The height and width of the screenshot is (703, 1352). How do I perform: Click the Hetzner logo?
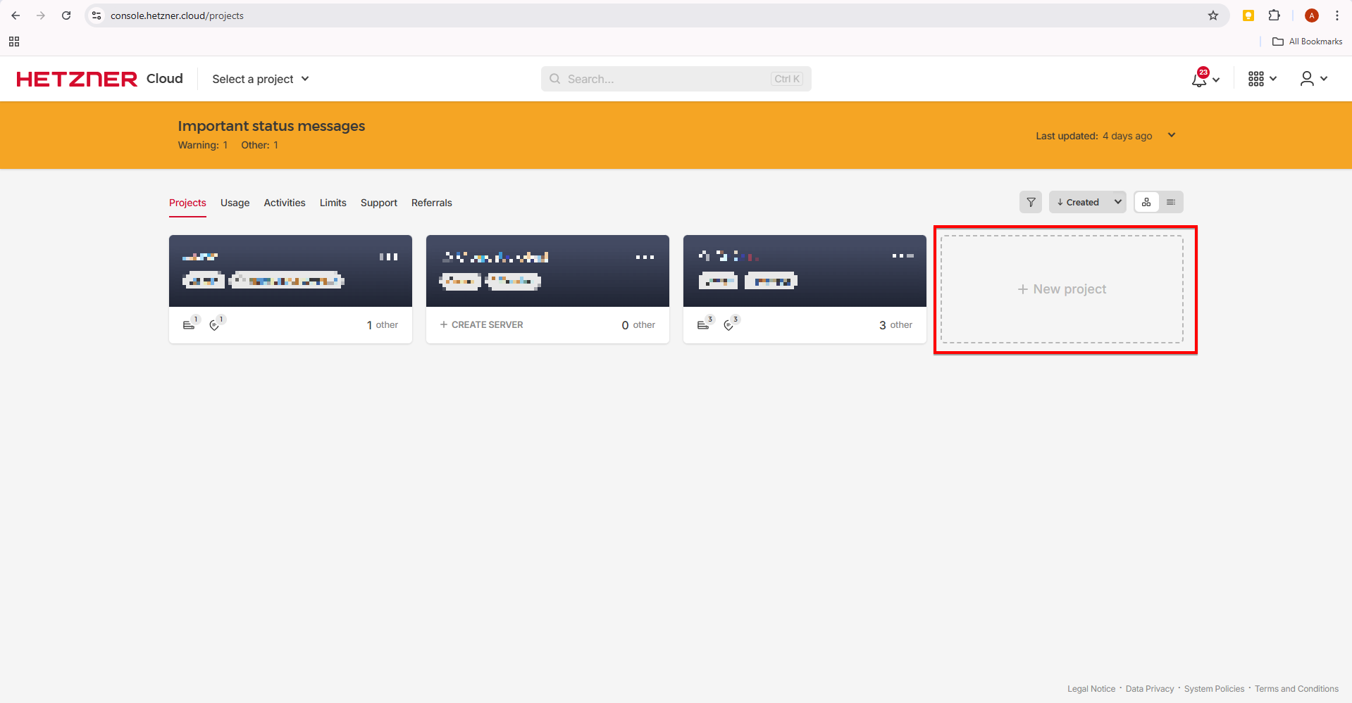pyautogui.click(x=77, y=79)
